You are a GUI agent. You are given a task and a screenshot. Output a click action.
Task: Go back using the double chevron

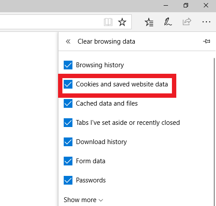68,41
